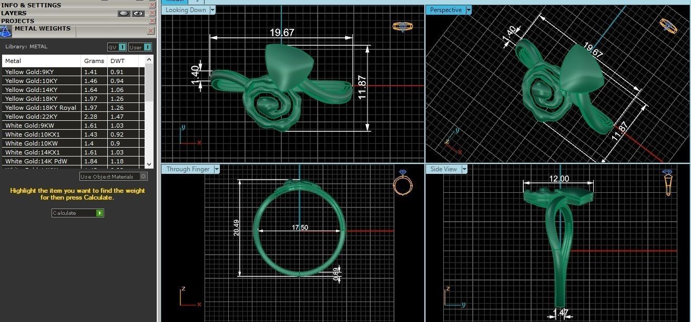The height and width of the screenshot is (322, 691).
Task: Toggle the GV library switch
Action: click(117, 47)
